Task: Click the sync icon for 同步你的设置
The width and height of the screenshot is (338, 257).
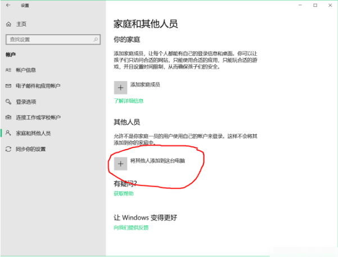Action: click(8, 149)
